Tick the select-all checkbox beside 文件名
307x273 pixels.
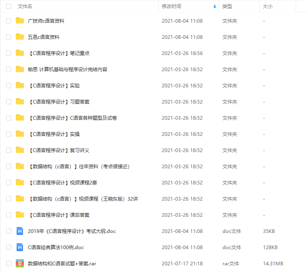[8, 6]
